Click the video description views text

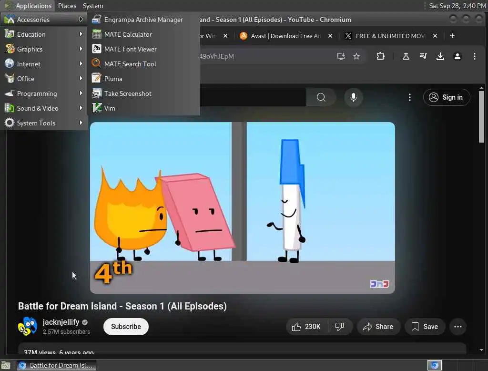click(x=59, y=352)
